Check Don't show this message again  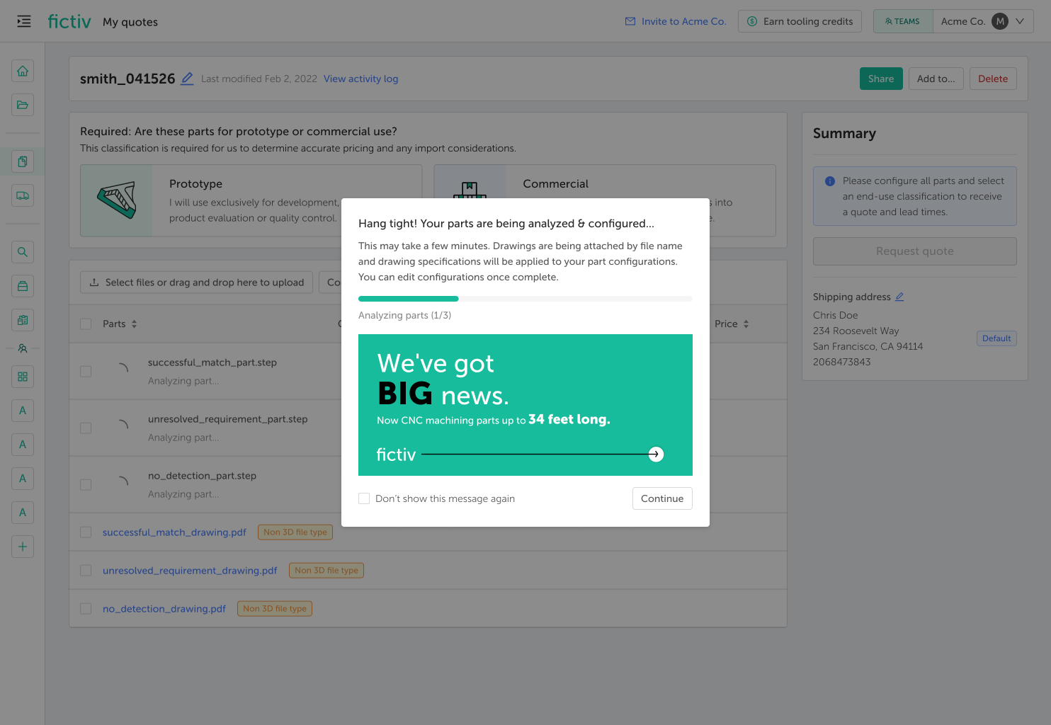tap(364, 498)
